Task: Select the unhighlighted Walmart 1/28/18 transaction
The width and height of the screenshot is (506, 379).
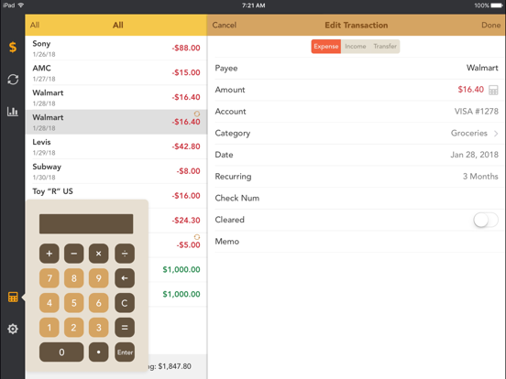Action: click(x=116, y=97)
